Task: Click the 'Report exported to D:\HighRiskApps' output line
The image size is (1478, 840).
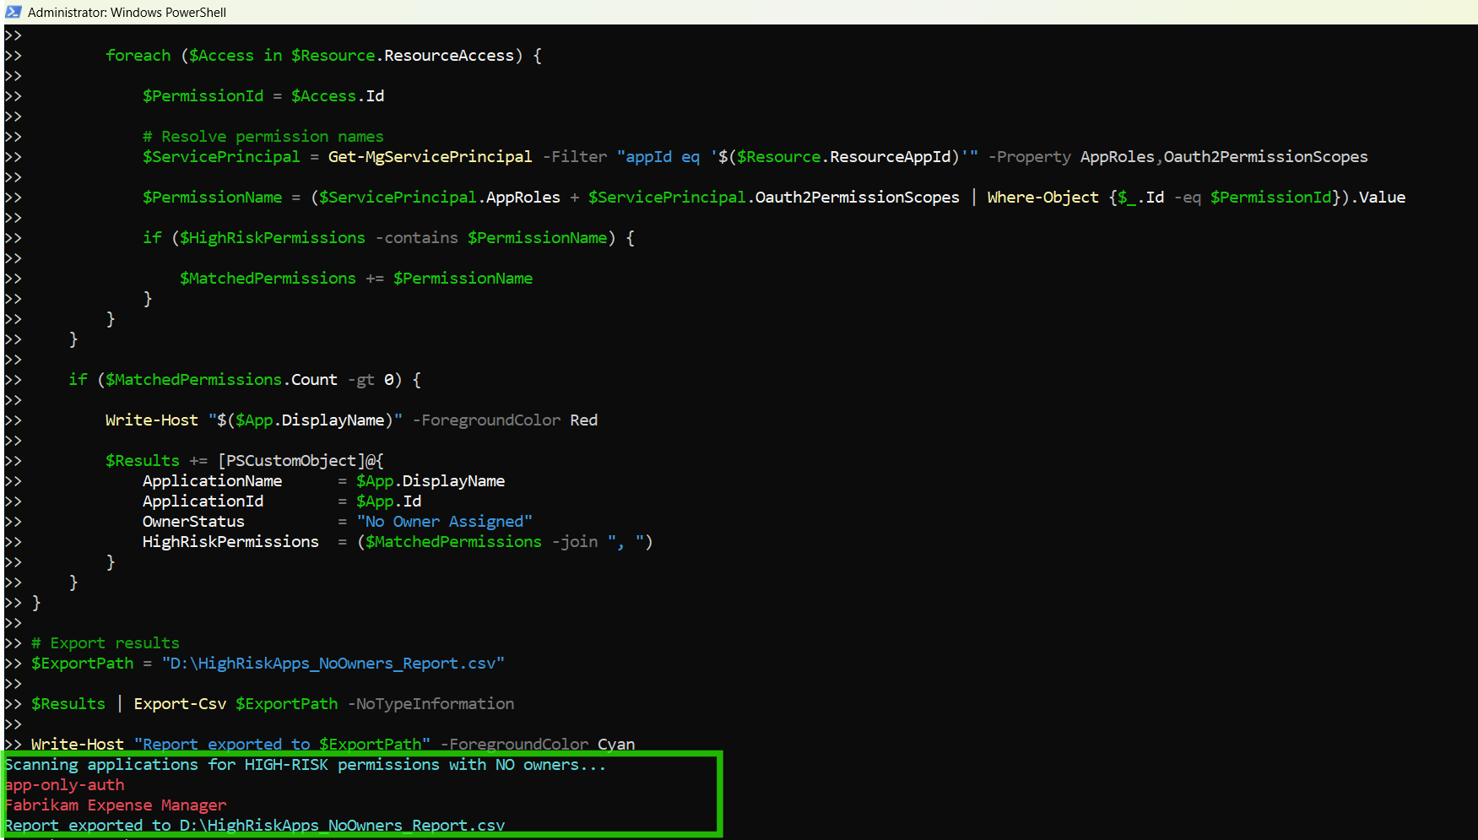Action: pos(254,826)
